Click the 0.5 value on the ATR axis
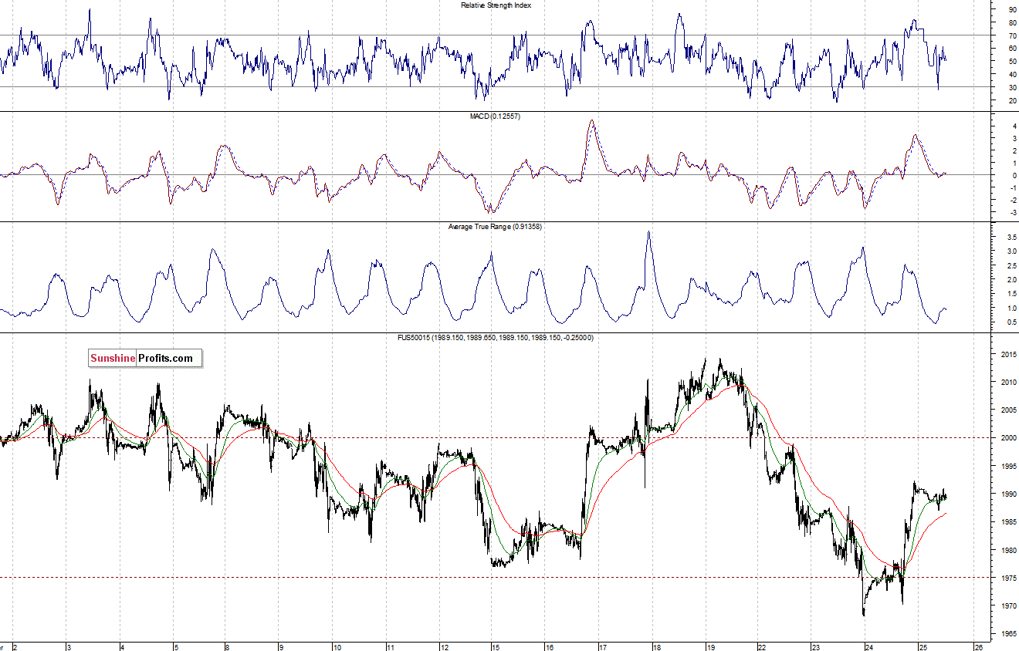1019x651 pixels. point(1011,322)
